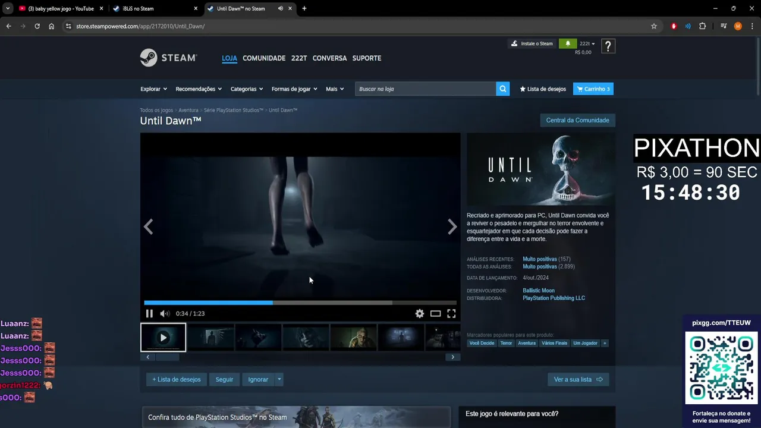Go back in browser
This screenshot has width=761, height=428.
click(x=8, y=26)
